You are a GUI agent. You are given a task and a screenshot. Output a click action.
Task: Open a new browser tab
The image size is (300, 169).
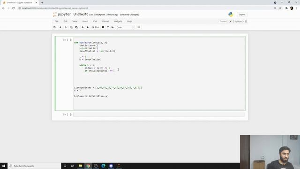click(42, 3)
